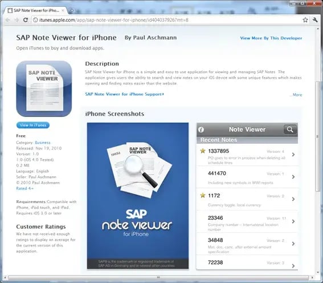This screenshot has width=323, height=283.
Task: Bookmark the page with the star icon
Action: click(305, 20)
